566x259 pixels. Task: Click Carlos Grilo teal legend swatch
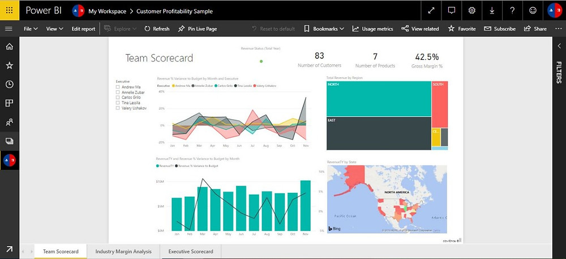point(216,86)
